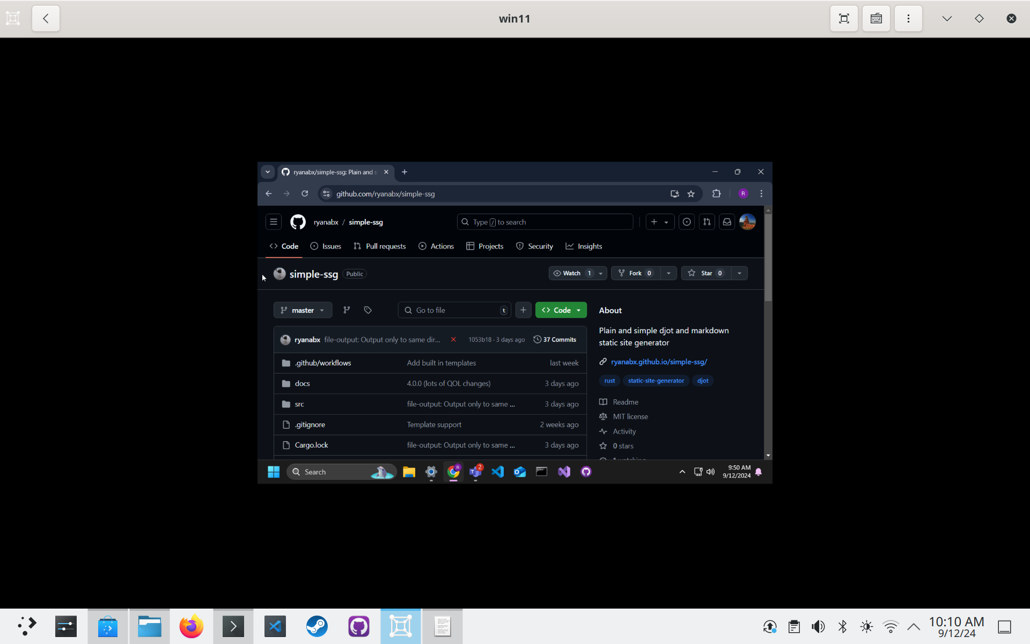
Task: Expand the green Code dropdown
Action: click(561, 310)
